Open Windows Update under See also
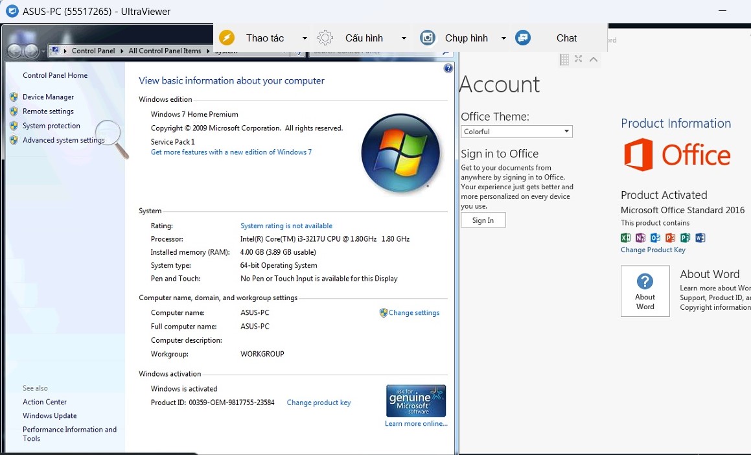Screen dimensions: 751x455 click(x=50, y=415)
